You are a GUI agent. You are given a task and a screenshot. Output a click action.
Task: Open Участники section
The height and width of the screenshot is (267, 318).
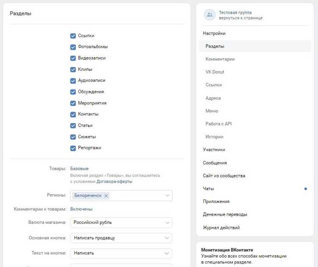pos(214,150)
